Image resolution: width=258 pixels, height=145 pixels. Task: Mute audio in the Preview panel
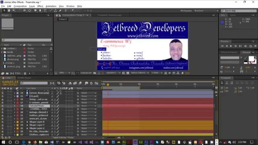[246, 46]
